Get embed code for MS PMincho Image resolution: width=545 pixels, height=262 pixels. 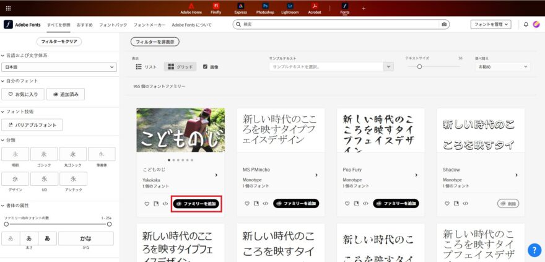point(266,204)
